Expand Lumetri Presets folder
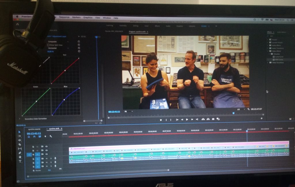The image size is (295, 187). [268, 43]
